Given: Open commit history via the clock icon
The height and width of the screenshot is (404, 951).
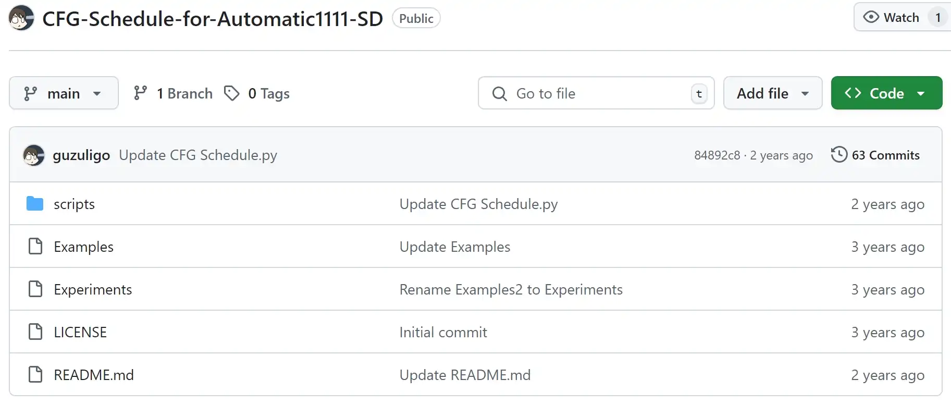Looking at the screenshot, I should point(839,155).
